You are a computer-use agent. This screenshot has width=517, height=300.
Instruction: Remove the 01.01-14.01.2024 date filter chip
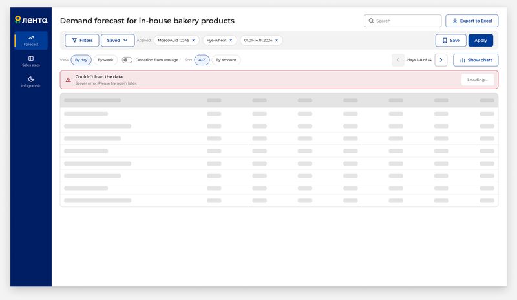(277, 40)
